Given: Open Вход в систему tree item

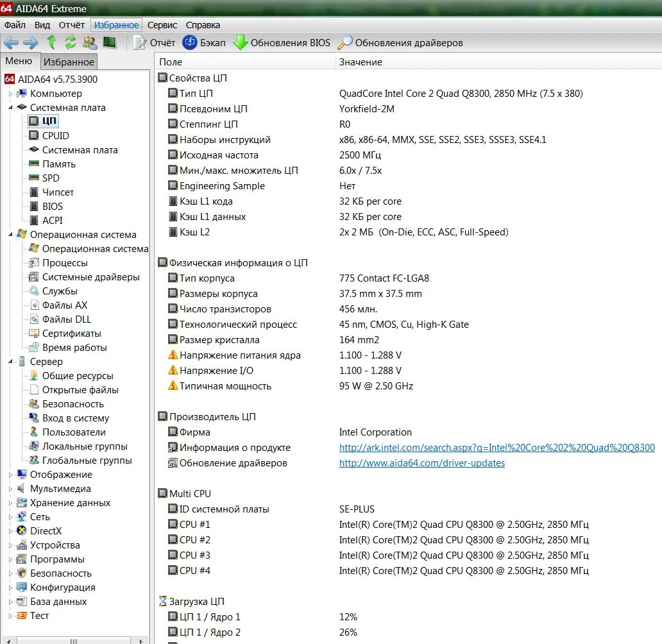Looking at the screenshot, I should click(76, 418).
